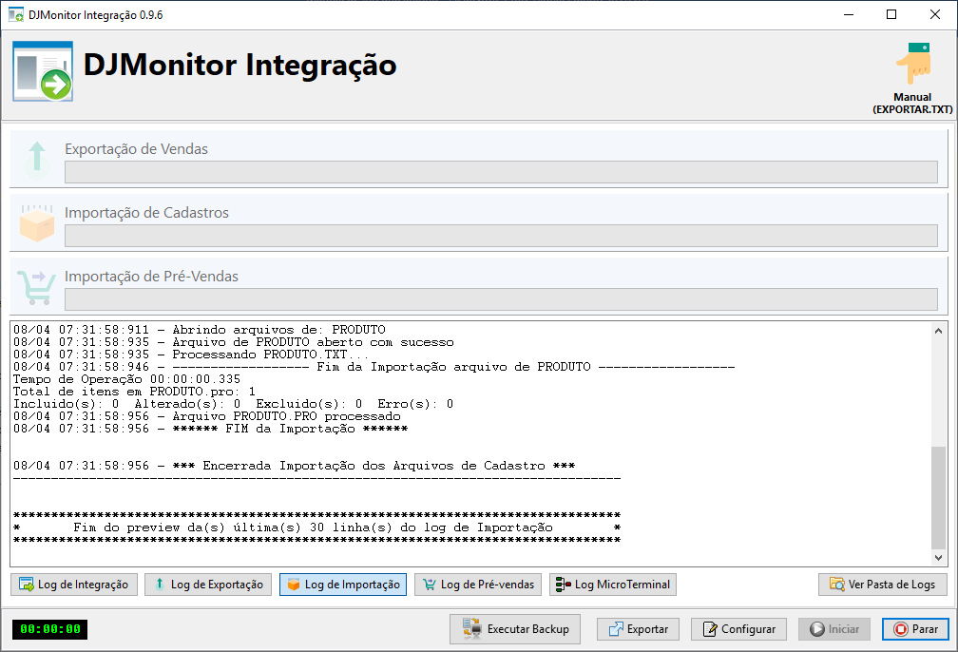The image size is (958, 652).
Task: Click the 'Processando PRODUTO.TXT...' log line
Action: tap(191, 355)
